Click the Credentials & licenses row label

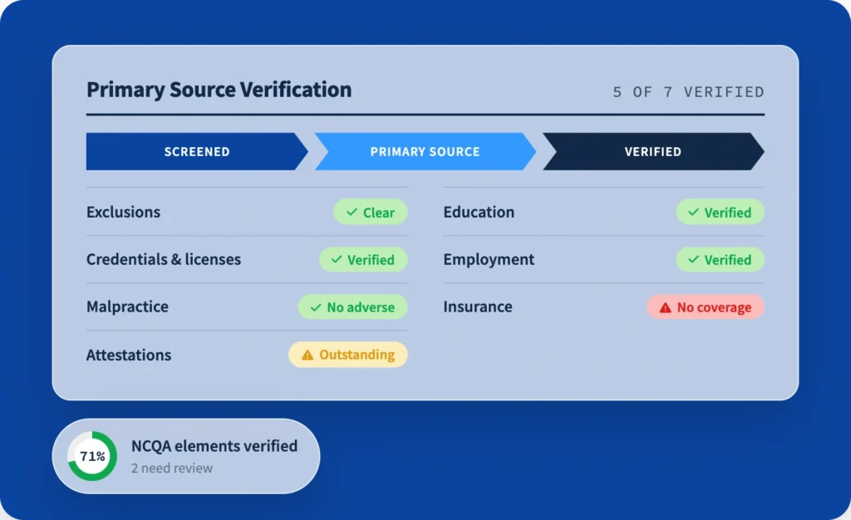pos(164,259)
